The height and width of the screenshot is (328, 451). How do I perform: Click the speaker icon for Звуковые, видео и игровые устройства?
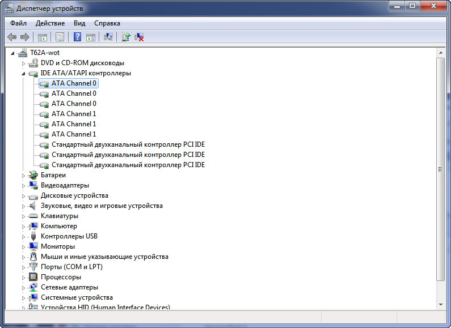33,206
